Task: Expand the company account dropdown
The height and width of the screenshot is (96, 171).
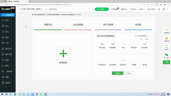Action: [46, 9]
